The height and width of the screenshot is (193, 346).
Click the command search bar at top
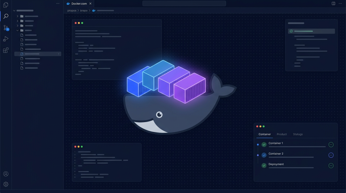[184, 3]
